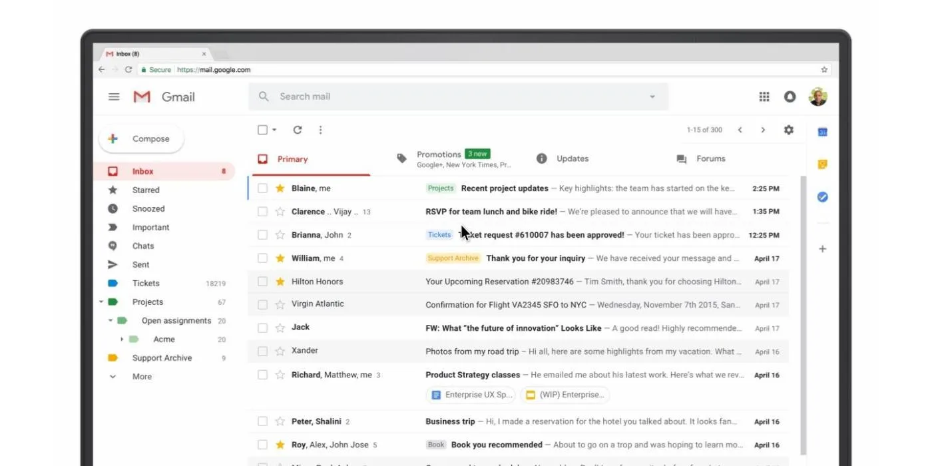Image resolution: width=932 pixels, height=466 pixels.
Task: Select the Clarence email checkbox
Action: click(x=262, y=212)
